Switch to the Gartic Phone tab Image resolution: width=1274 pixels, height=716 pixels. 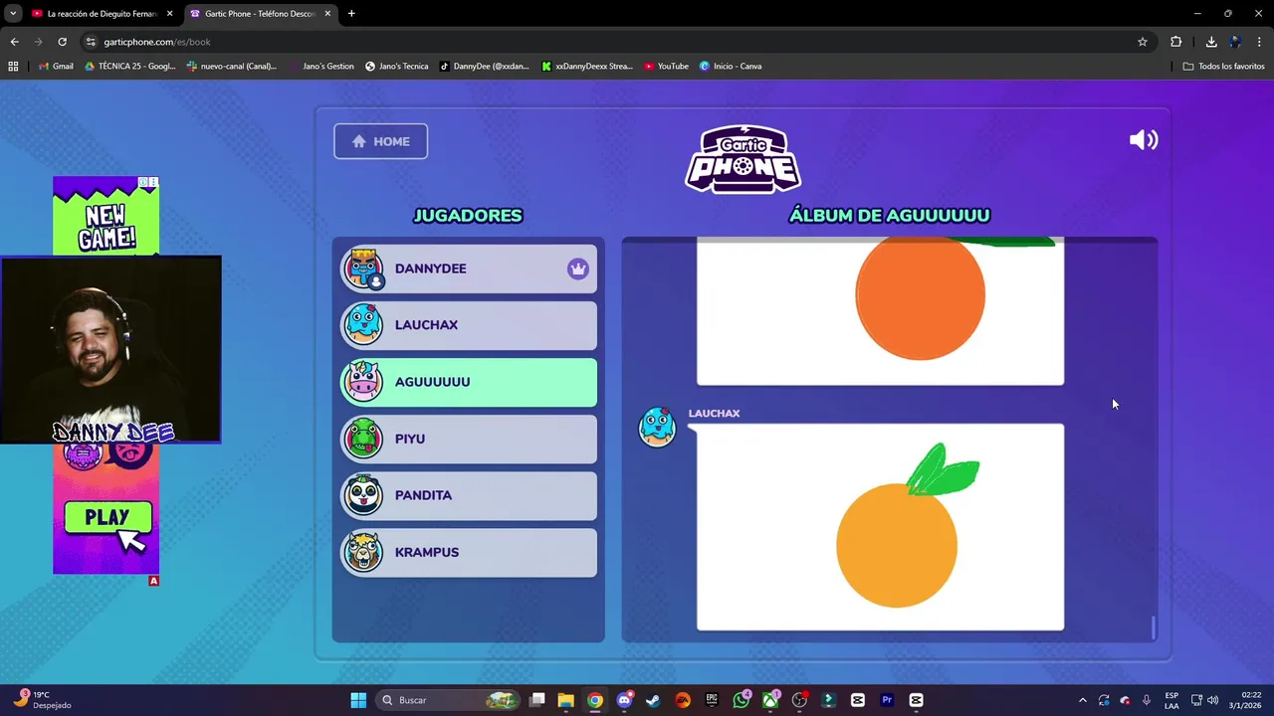tap(260, 14)
